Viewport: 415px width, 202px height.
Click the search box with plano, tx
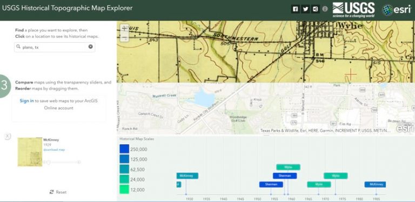click(55, 47)
